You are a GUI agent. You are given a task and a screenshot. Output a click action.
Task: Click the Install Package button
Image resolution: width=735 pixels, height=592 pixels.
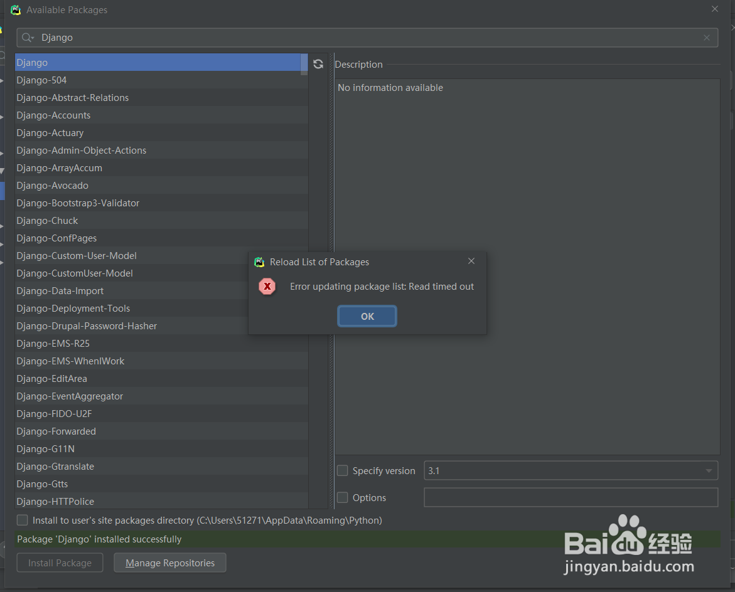click(60, 563)
